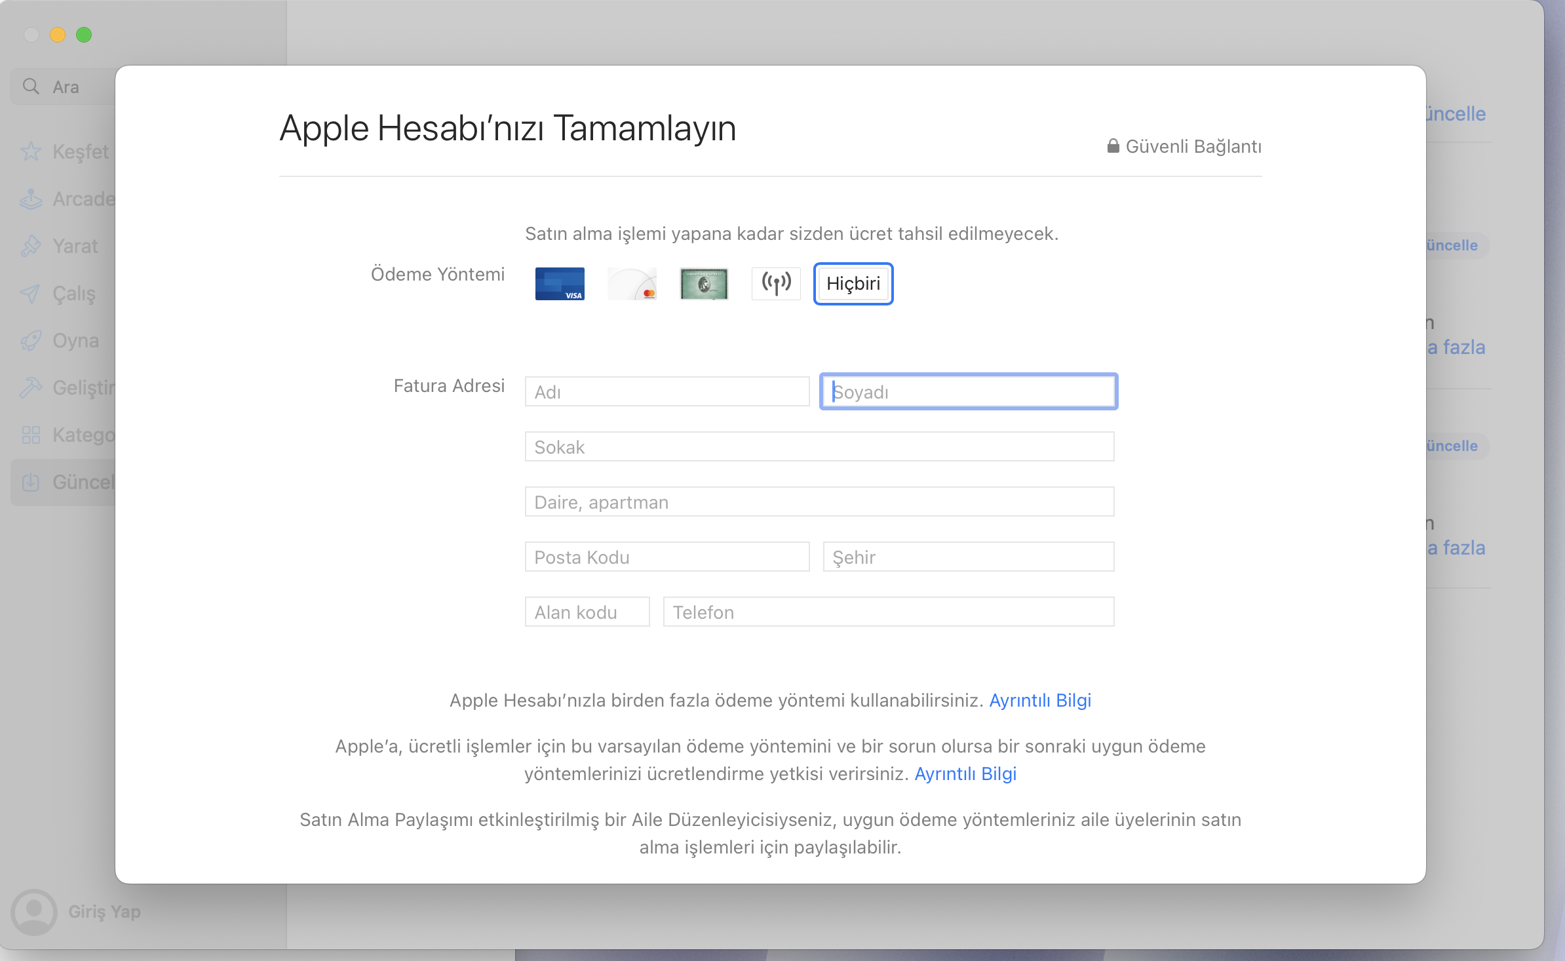Click the Güvenli Bağlantı lock icon
The height and width of the screenshot is (961, 1565).
[x=1113, y=146]
